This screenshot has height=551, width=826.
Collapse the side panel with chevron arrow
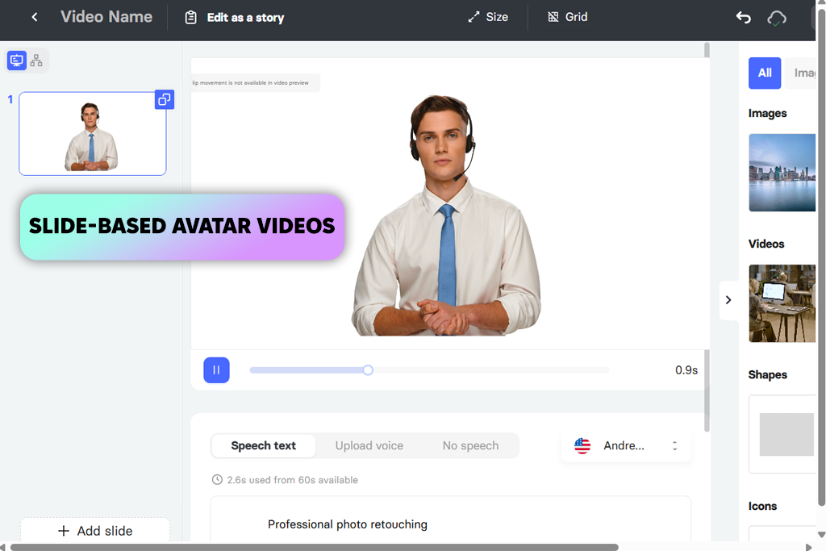728,300
